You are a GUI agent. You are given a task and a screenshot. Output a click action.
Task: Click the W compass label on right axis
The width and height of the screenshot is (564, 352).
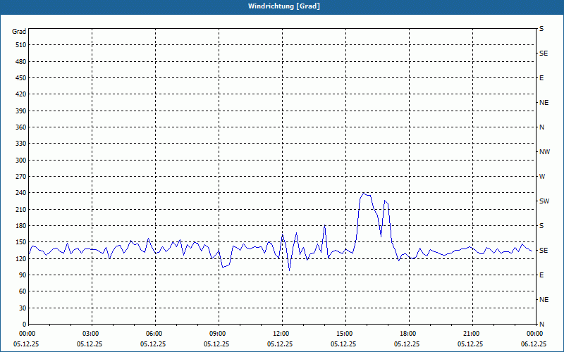[x=542, y=177]
